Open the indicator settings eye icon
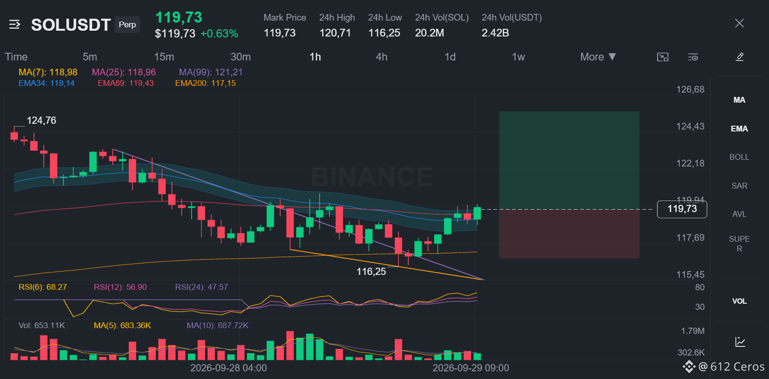This screenshot has height=379, width=769. [693, 57]
